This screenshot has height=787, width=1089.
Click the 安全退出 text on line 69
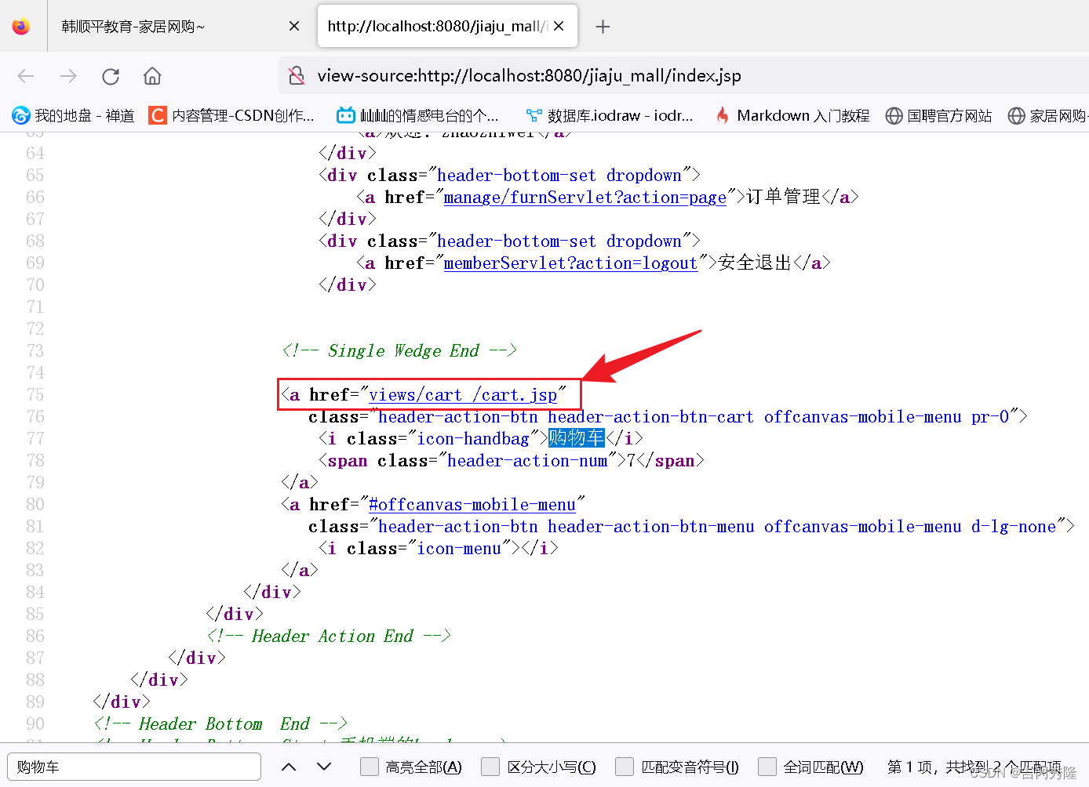point(755,263)
